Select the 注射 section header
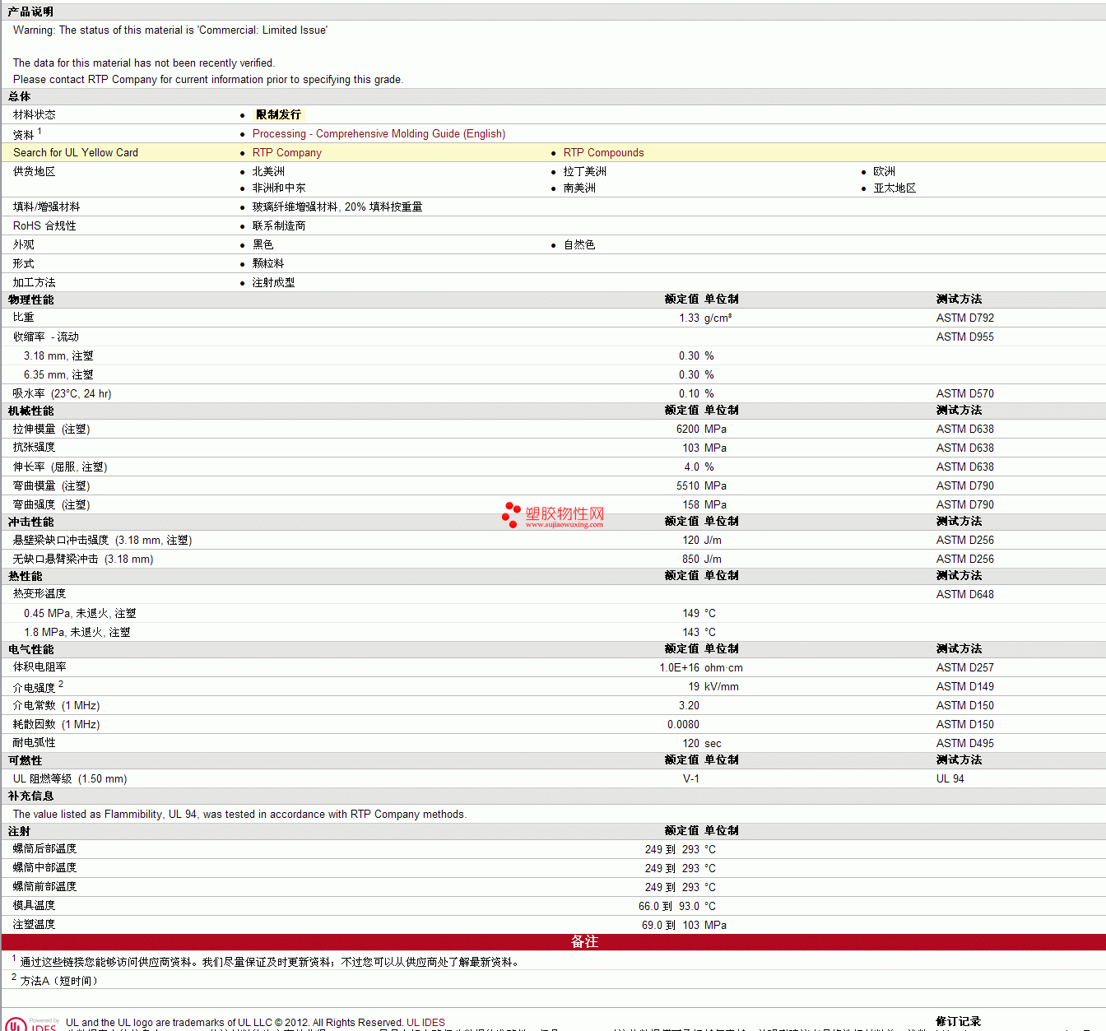 pos(19,831)
